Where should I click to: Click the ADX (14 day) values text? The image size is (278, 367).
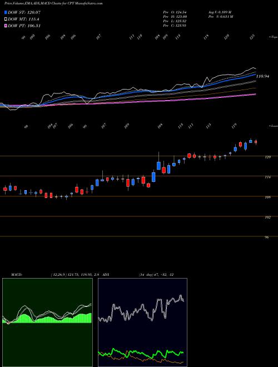(x=156, y=275)
